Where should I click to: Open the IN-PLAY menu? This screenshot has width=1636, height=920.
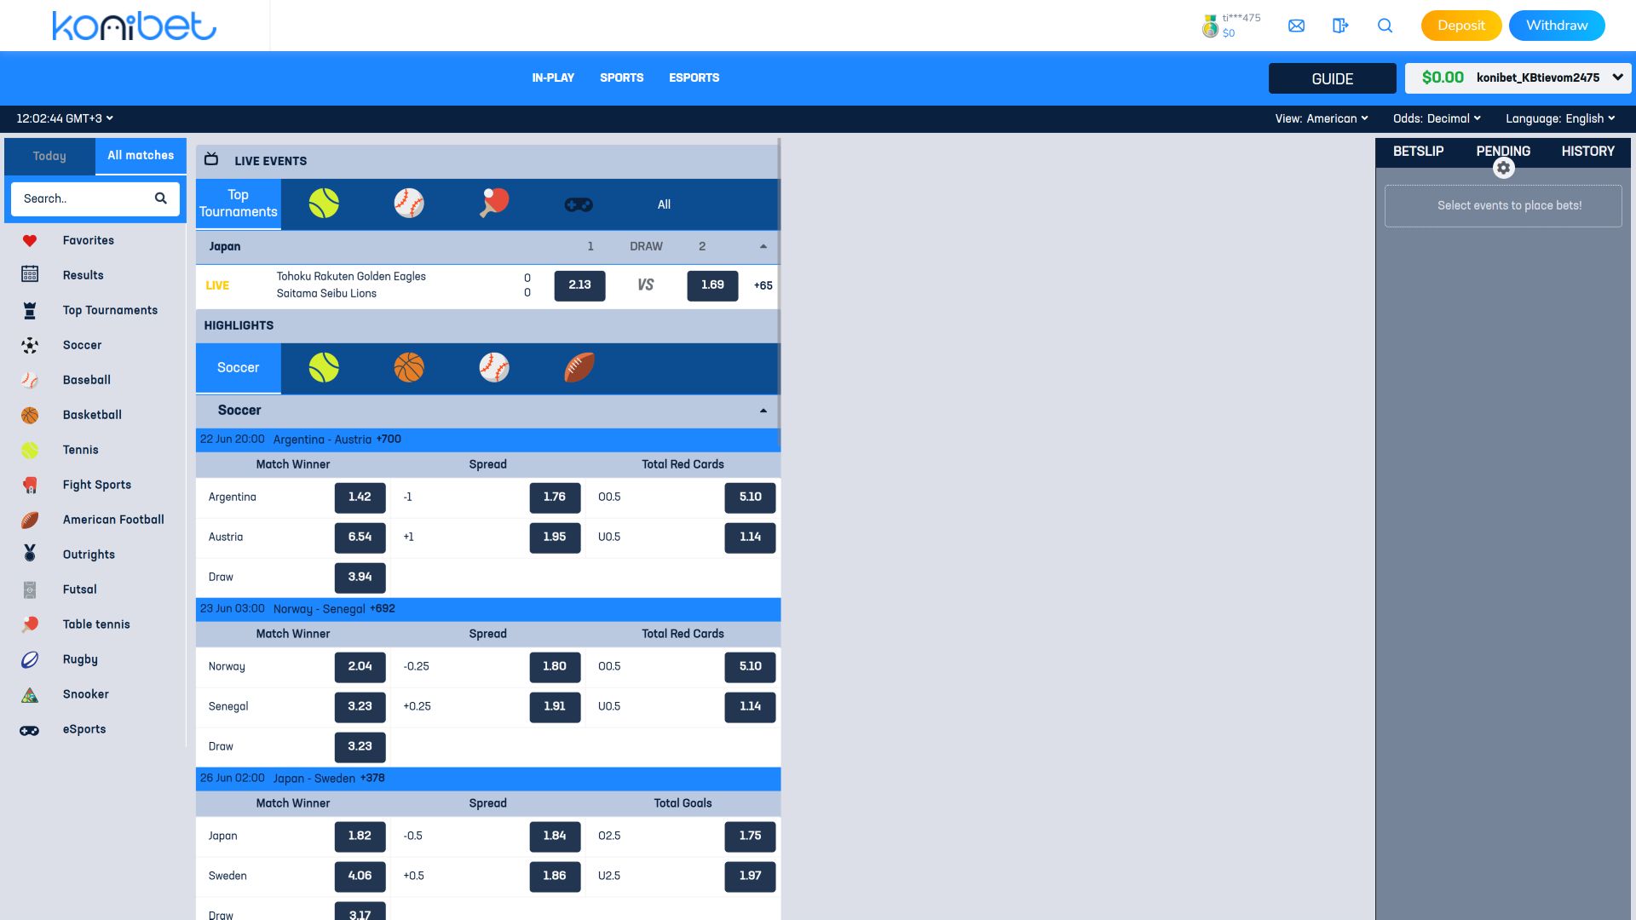553,78
